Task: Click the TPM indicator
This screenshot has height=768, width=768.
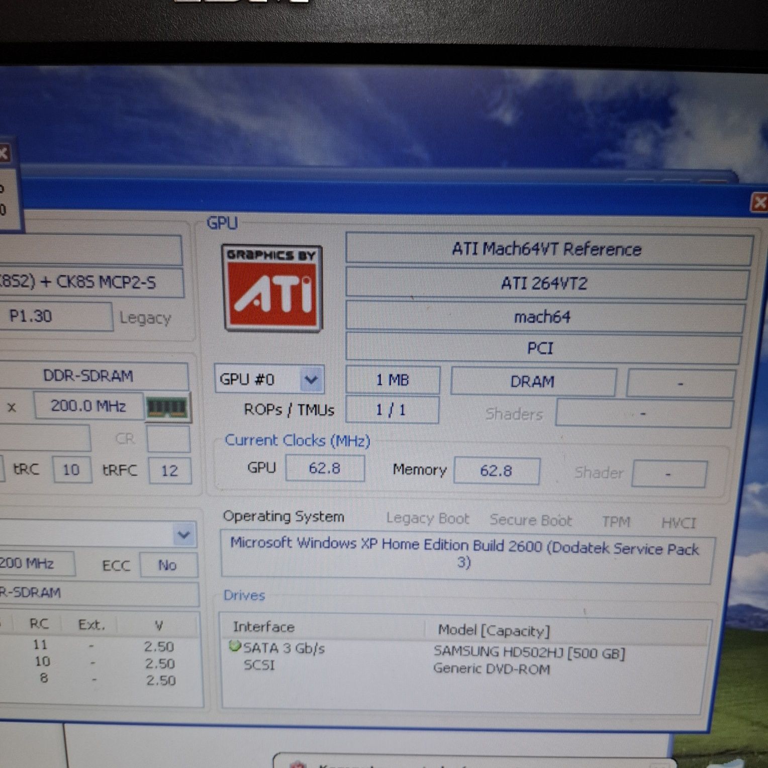Action: (616, 522)
